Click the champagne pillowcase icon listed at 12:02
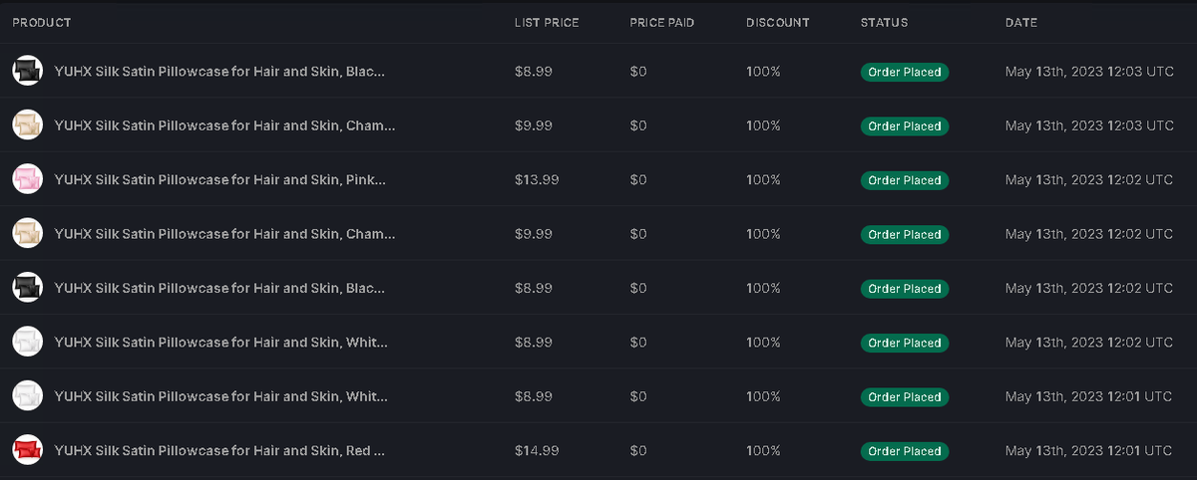Viewport: 1197px width, 480px height. coord(28,234)
